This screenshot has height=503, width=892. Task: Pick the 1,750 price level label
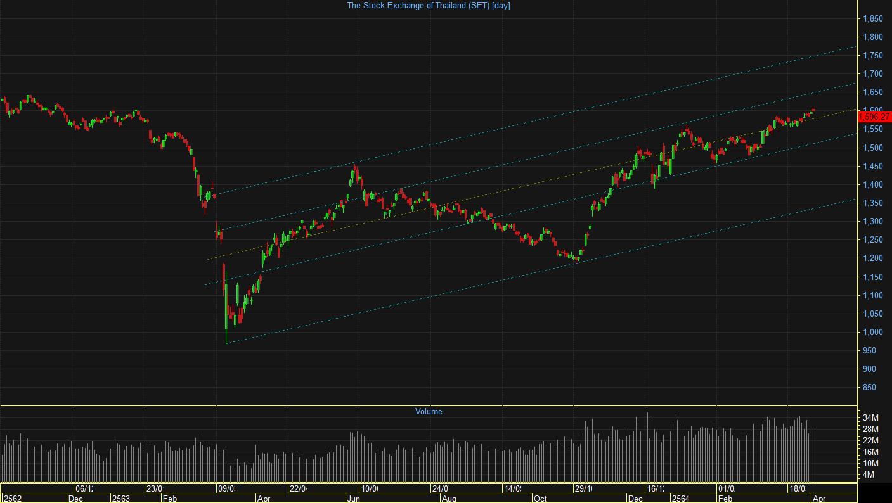coord(873,56)
